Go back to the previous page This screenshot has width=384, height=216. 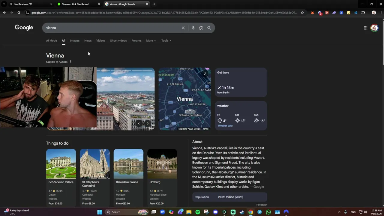(4, 13)
